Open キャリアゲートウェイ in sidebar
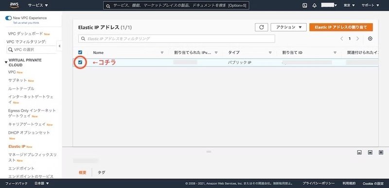Image resolution: width=389 pixels, height=188 pixels. point(27,124)
